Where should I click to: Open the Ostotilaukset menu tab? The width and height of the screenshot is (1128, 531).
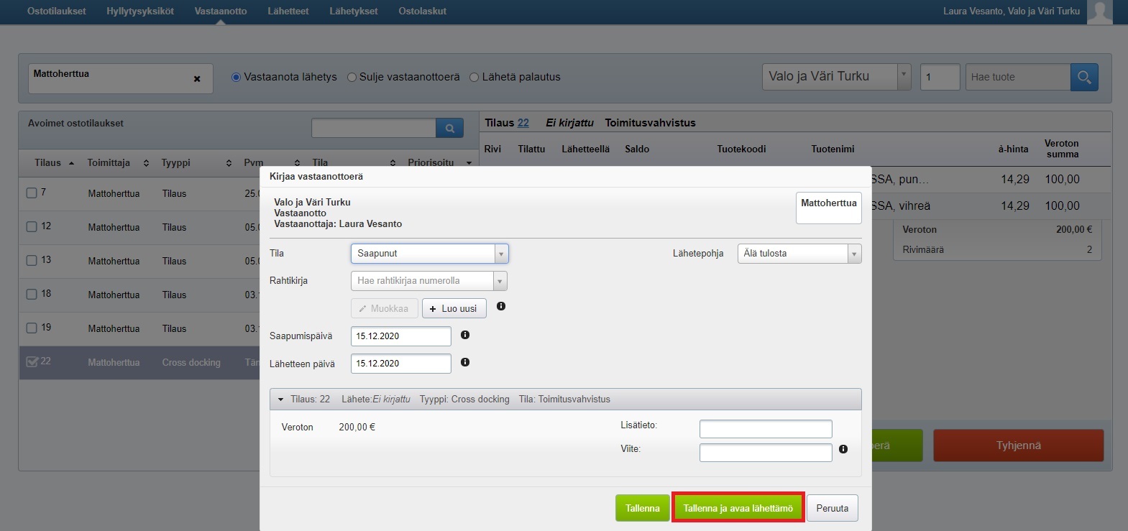pyautogui.click(x=56, y=11)
